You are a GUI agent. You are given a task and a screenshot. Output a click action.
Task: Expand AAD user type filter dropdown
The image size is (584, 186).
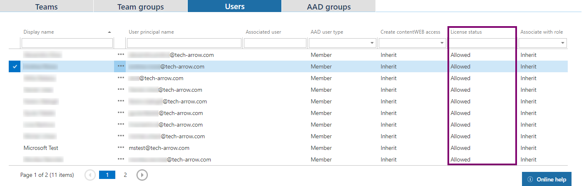tap(372, 43)
